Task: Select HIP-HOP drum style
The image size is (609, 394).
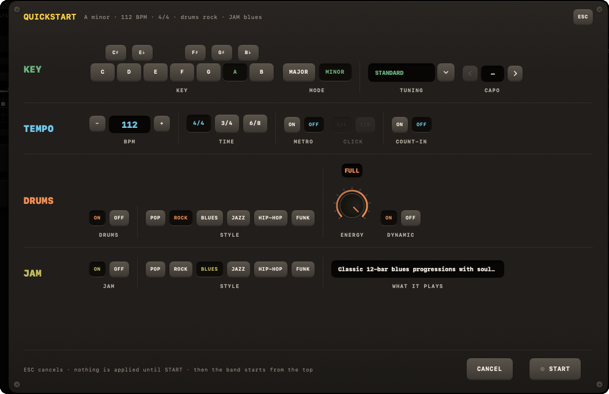Action: (x=270, y=218)
